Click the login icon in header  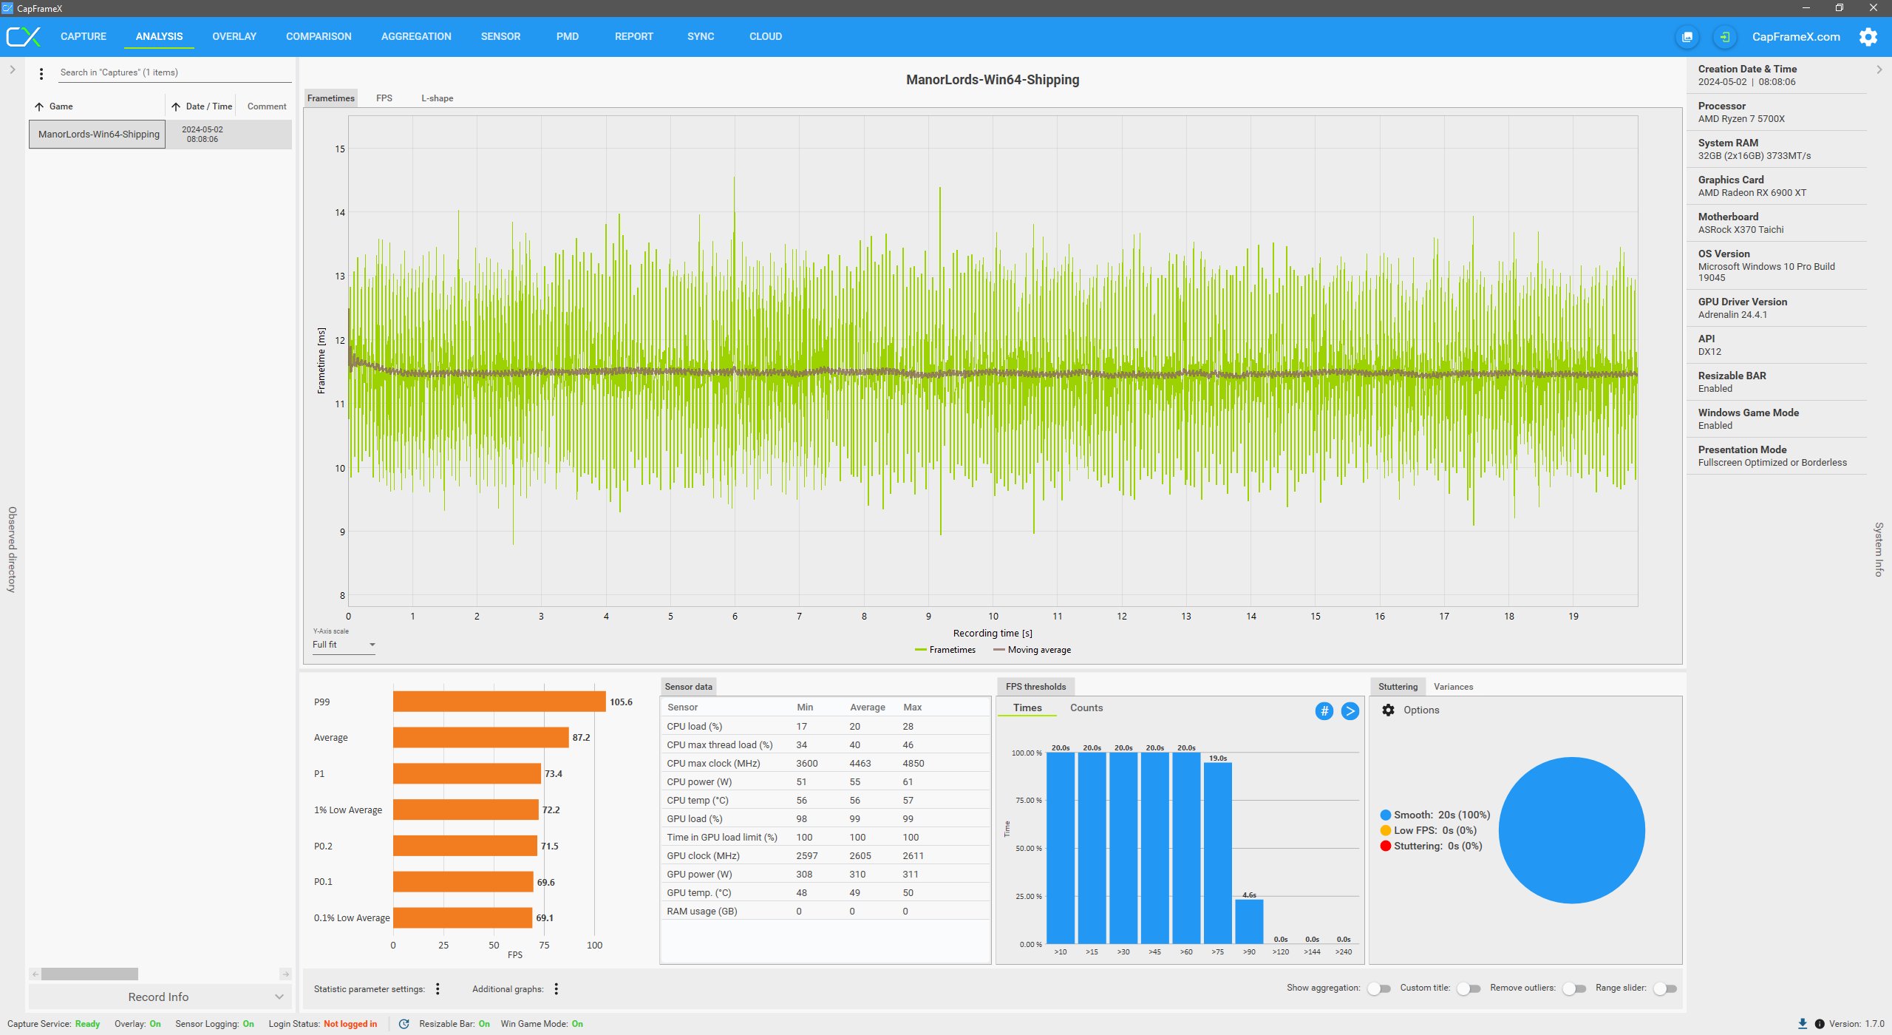[x=1724, y=37]
